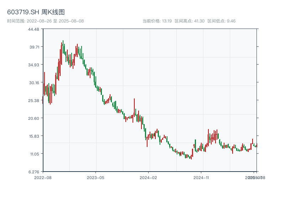
Task: Select the 时间范围 date range text
Action: click(46, 21)
